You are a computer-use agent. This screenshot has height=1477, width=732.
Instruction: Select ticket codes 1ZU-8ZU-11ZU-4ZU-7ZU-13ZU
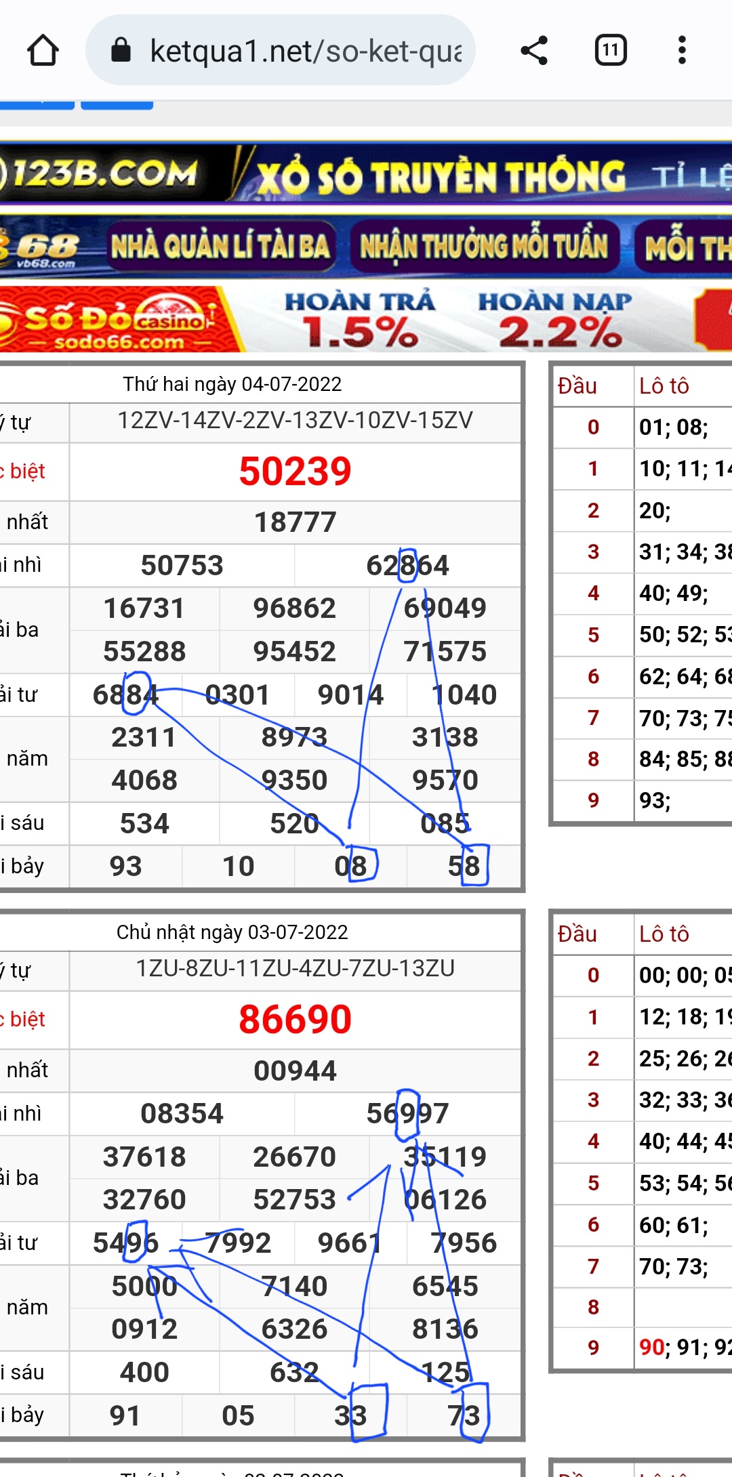pos(296,969)
